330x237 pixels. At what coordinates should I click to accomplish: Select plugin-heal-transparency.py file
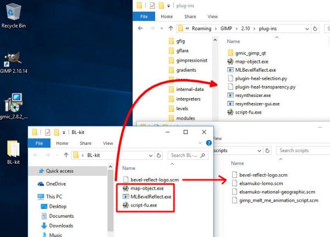pyautogui.click(x=262, y=87)
